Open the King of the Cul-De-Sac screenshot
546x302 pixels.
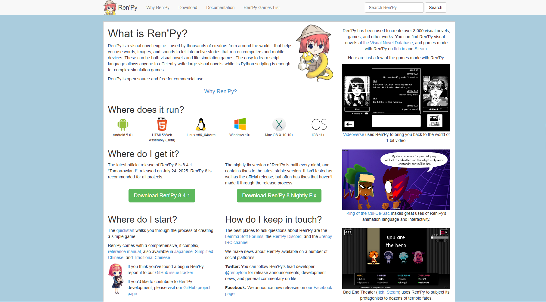396,180
